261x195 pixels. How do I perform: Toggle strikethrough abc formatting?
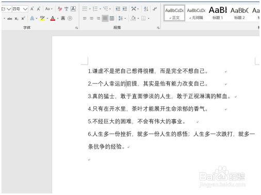coord(10,19)
